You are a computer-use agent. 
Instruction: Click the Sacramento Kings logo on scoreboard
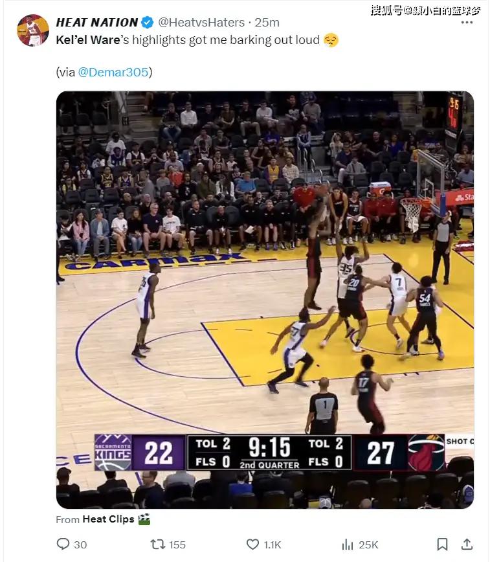click(x=113, y=452)
